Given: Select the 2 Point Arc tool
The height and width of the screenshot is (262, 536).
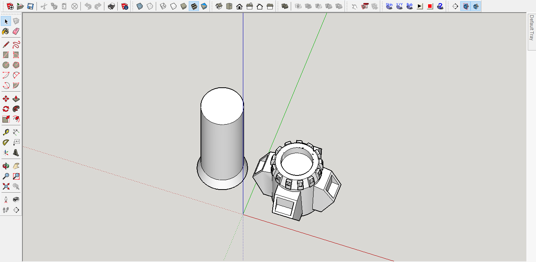Looking at the screenshot, I should pos(16,75).
